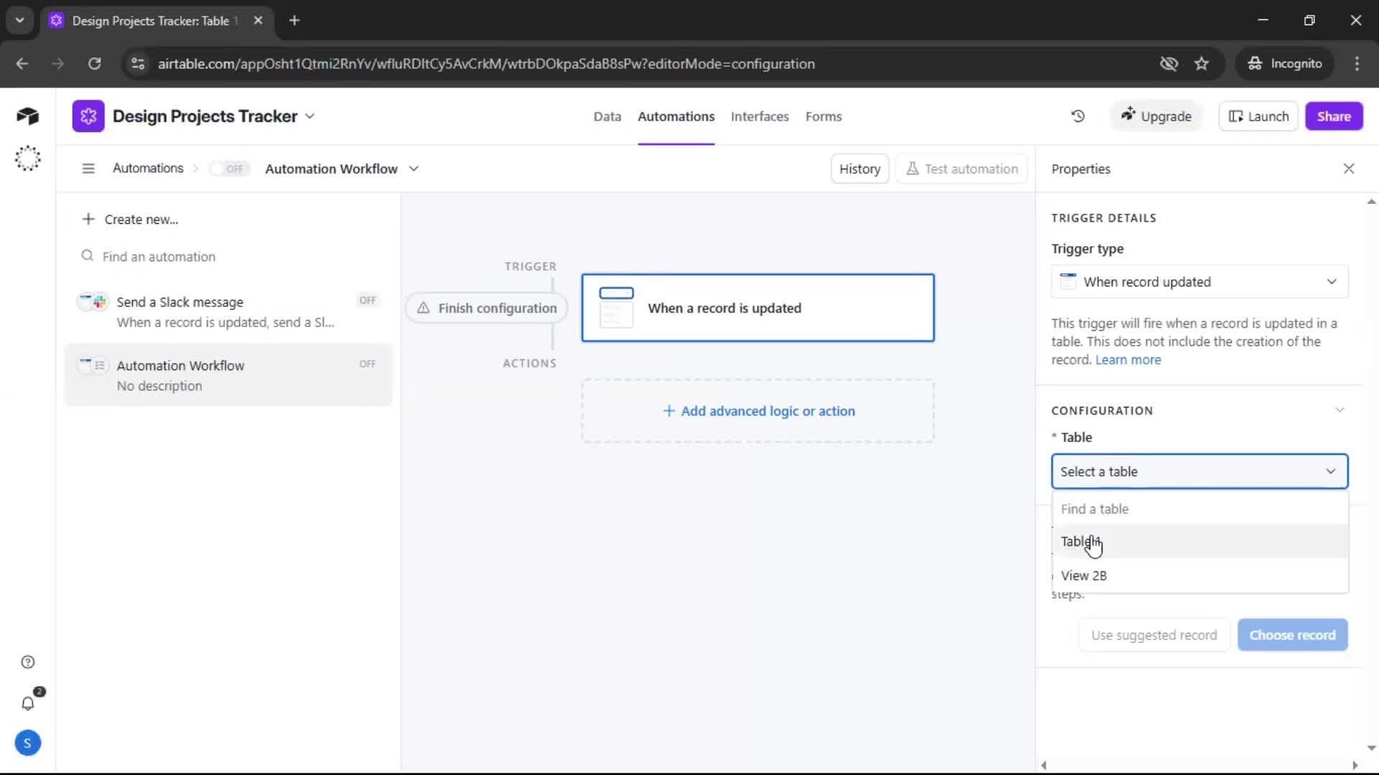This screenshot has height=775, width=1379.
Task: Reload the browser page
Action: coord(94,64)
